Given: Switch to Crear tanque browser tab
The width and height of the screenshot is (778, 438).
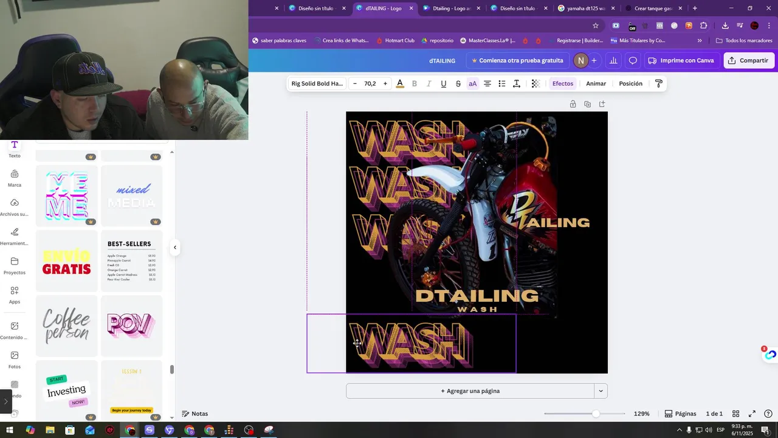Looking at the screenshot, I should point(652,9).
